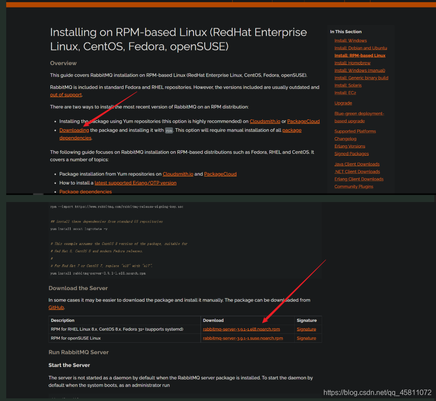Open Signature link for RHEL Linux row
436x401 pixels.
click(306, 329)
